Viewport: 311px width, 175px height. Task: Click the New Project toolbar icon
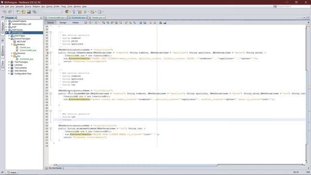(x=23, y=12)
